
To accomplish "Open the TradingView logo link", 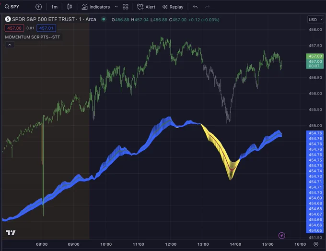I will (x=11, y=233).
